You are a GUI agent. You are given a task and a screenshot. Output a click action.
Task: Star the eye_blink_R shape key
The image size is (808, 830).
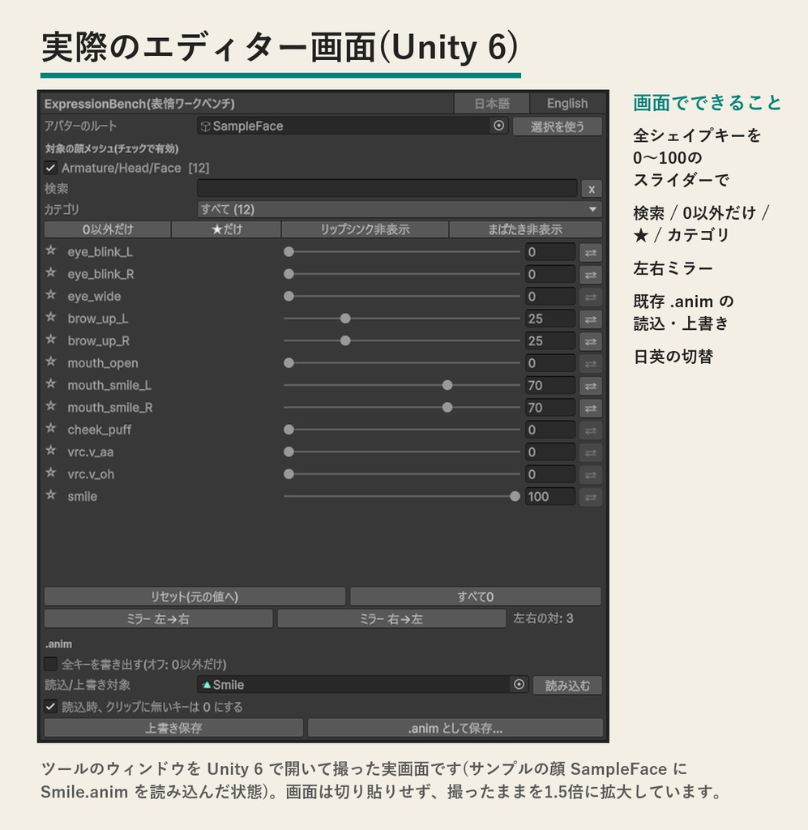[x=51, y=272]
